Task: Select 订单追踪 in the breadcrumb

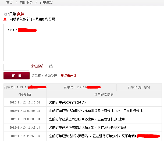Action: click(x=46, y=2)
